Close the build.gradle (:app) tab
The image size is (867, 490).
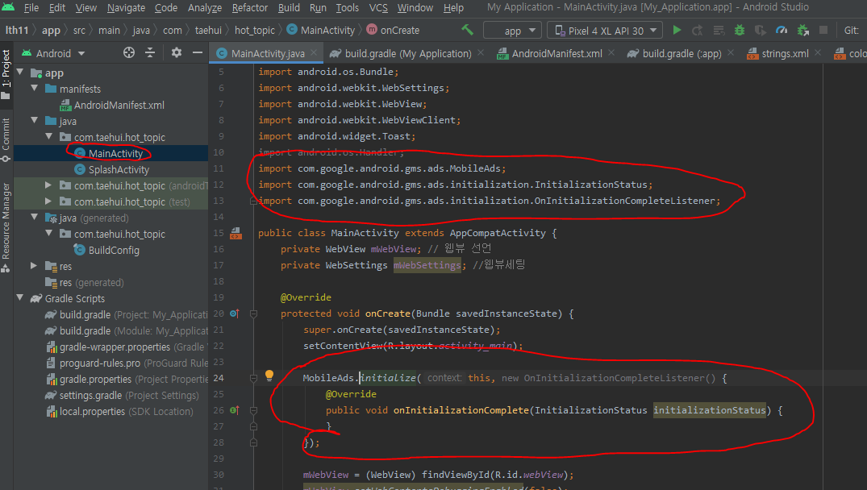731,52
